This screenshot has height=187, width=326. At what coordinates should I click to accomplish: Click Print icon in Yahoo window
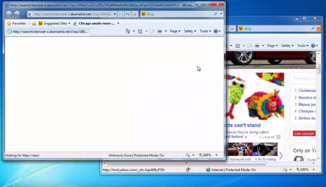[x=257, y=45]
